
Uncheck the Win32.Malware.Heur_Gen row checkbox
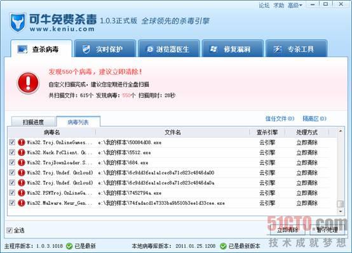click(12, 202)
